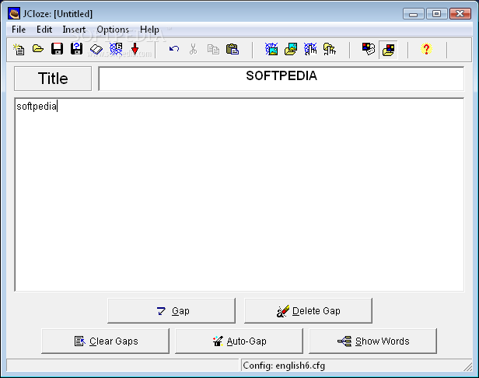This screenshot has height=378, width=479.
Task: Click the Copy icon in toolbar
Action: point(213,49)
